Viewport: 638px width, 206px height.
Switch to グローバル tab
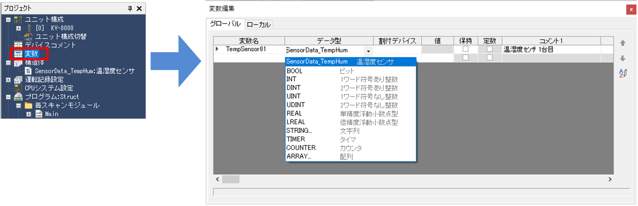(225, 24)
